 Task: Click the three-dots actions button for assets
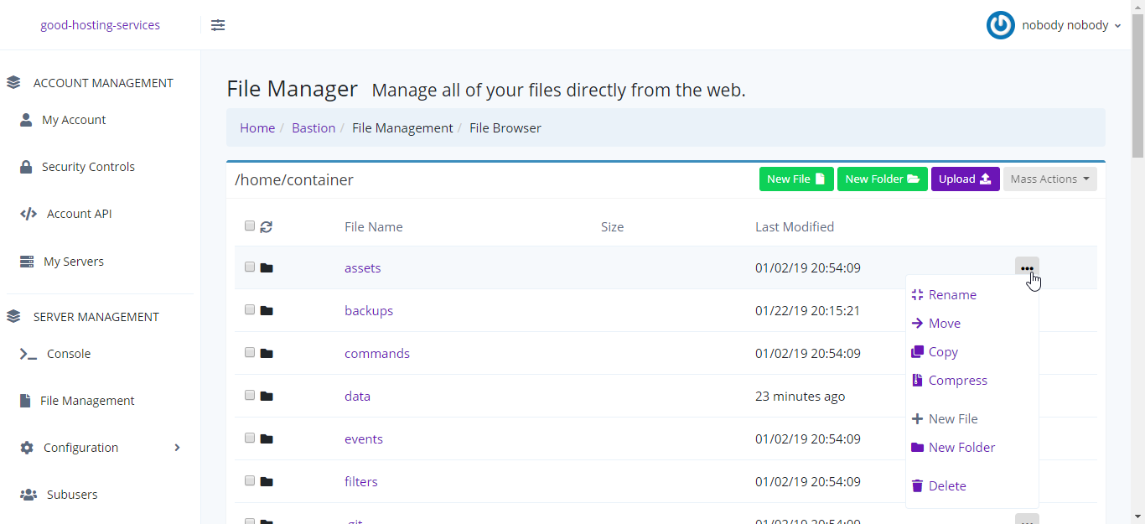[x=1027, y=268]
